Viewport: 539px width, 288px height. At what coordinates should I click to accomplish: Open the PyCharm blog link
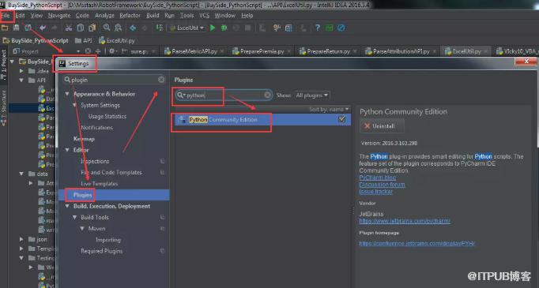[x=378, y=178]
